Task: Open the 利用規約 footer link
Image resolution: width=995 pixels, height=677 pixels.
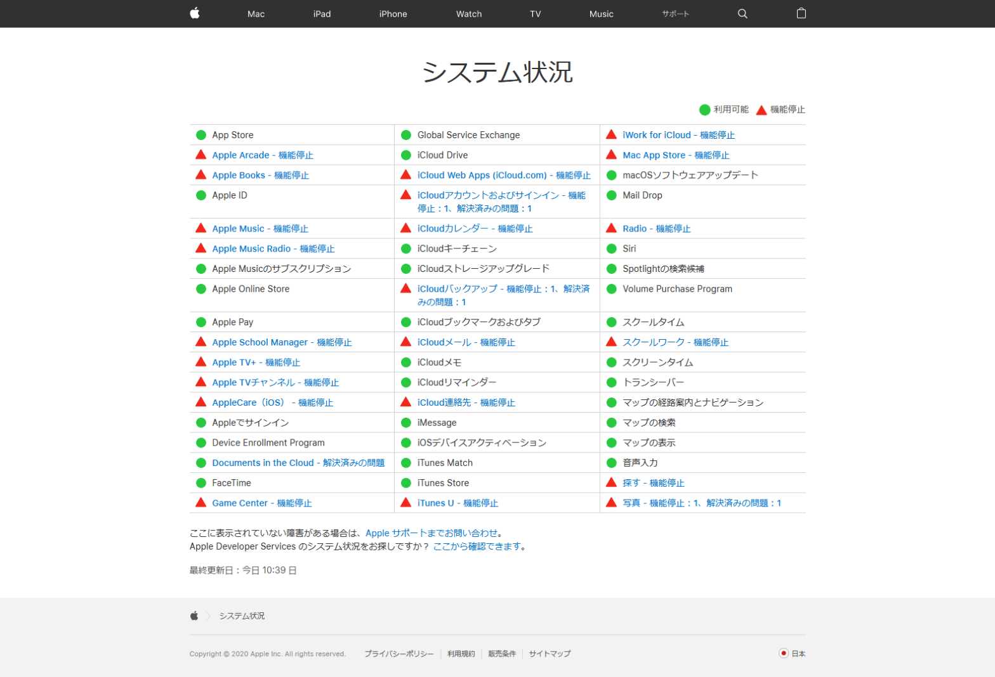Action: [x=461, y=654]
